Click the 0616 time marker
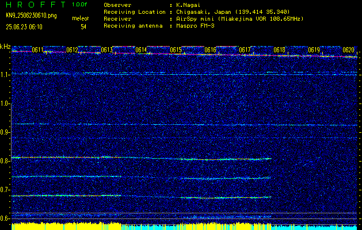Viewport: 362px width, 230px height. click(x=210, y=50)
